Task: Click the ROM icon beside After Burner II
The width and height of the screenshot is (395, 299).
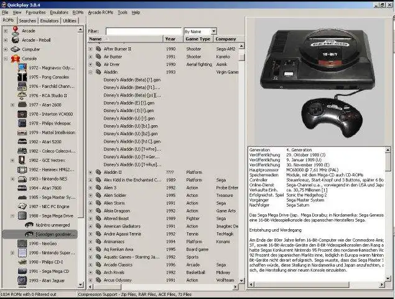Action: 98,49
